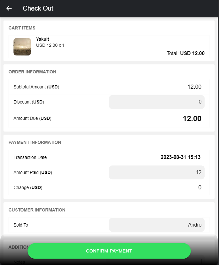Click the transaction date 2023-08-31 15:13
Image resolution: width=219 pixels, height=265 pixels.
(x=180, y=157)
